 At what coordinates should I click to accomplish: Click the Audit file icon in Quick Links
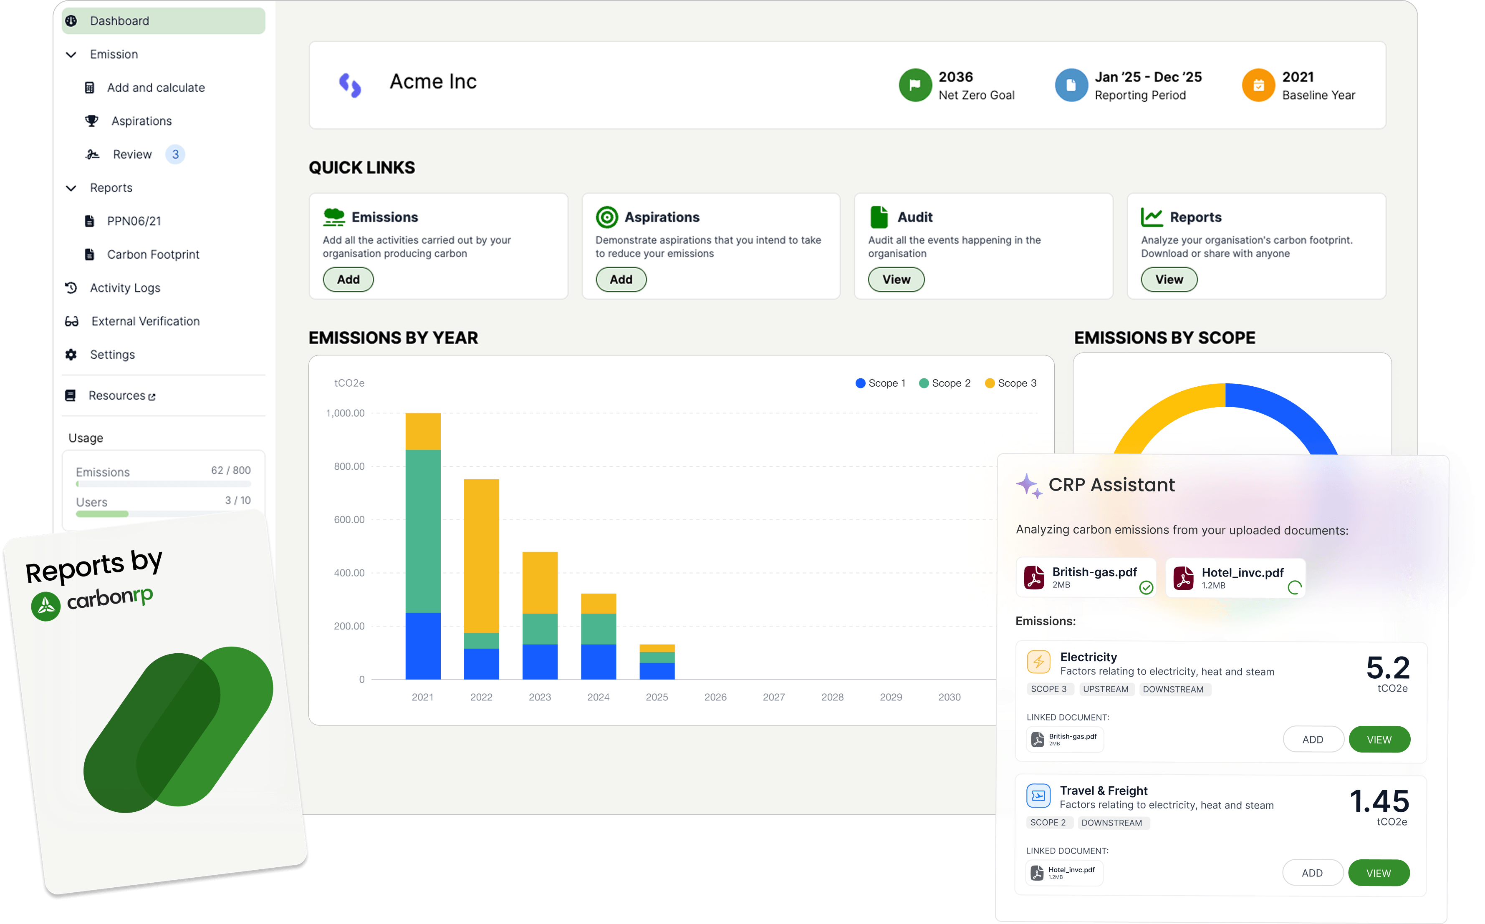pyautogui.click(x=879, y=217)
